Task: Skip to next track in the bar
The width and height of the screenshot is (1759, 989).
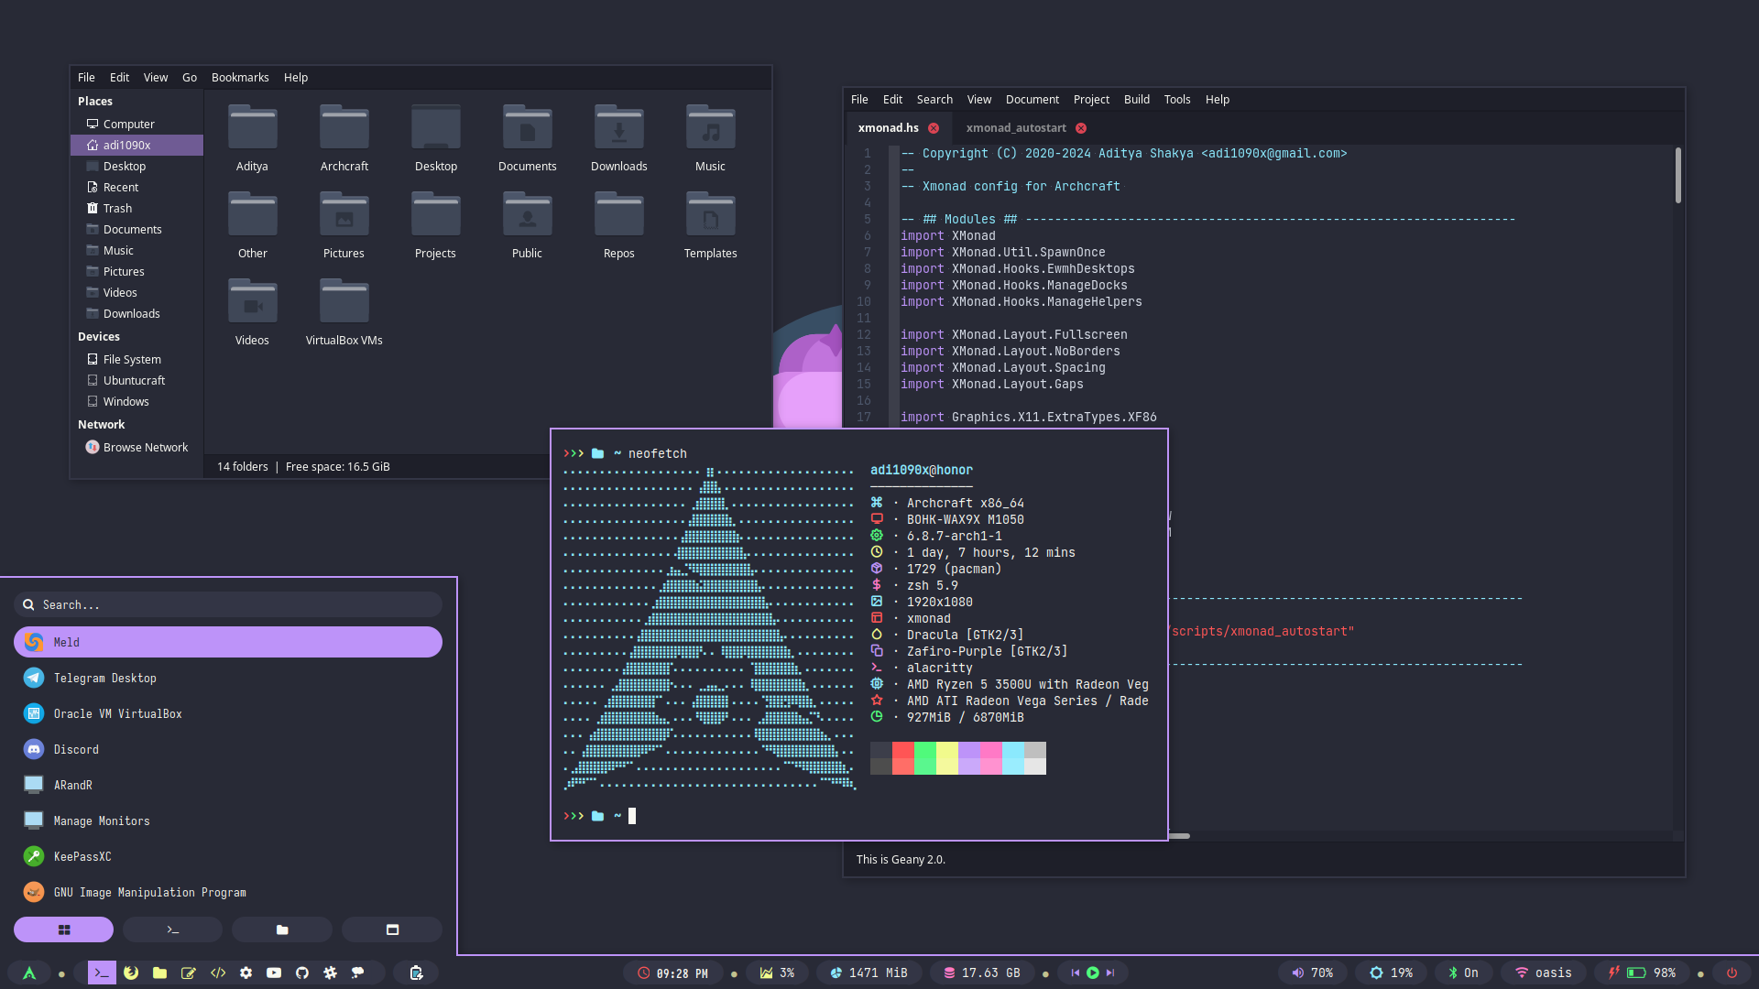Action: click(1110, 973)
